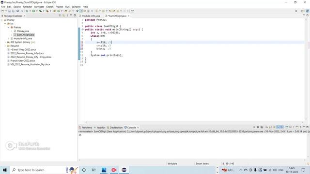
Task: Switch to the Javadoc tab
Action: [99, 128]
